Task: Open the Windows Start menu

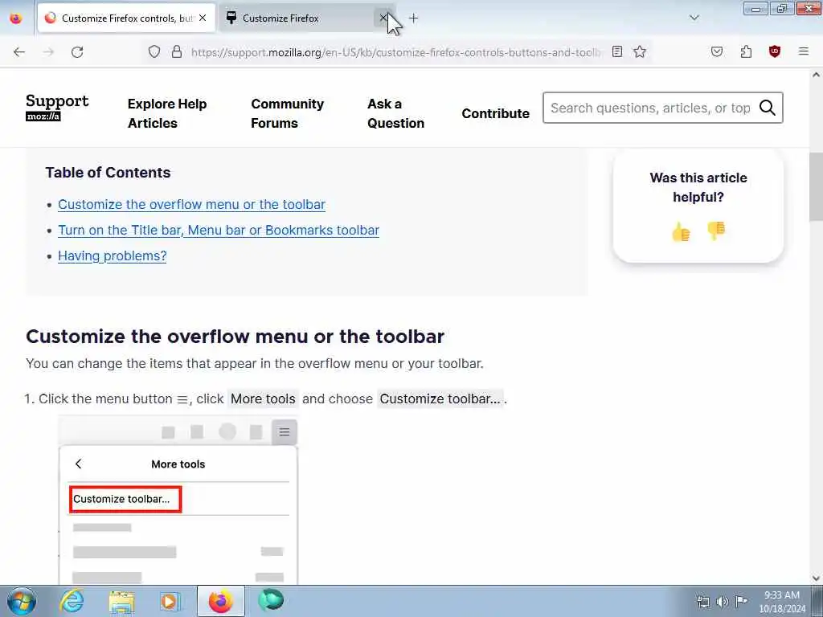Action: tap(22, 601)
